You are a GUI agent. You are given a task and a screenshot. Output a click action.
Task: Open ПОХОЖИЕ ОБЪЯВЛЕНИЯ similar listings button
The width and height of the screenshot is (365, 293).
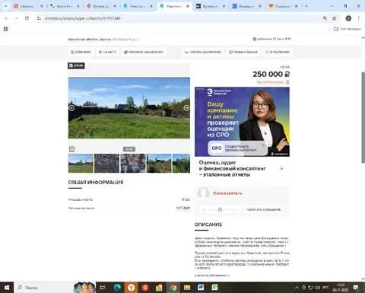click(144, 52)
